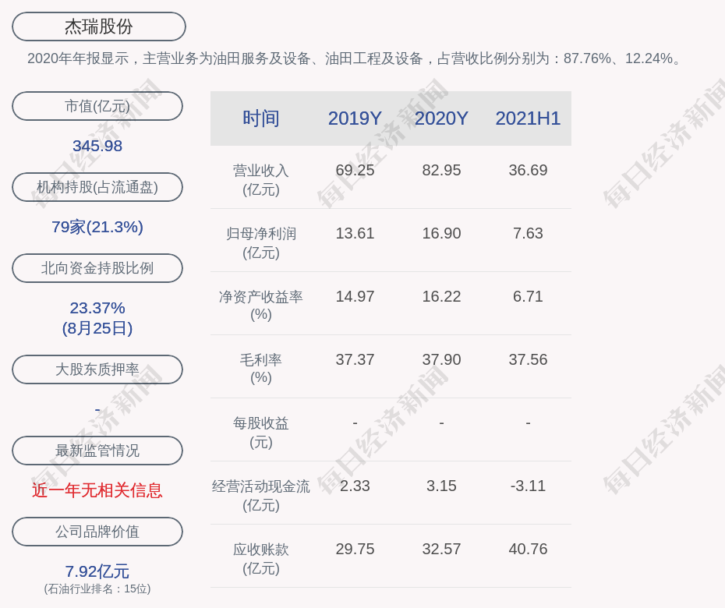Click the 2019Y column header
Viewport: 725px width, 608px height.
click(355, 118)
